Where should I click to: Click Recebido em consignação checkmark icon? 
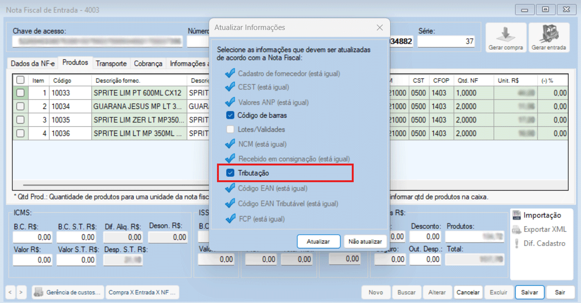point(230,159)
